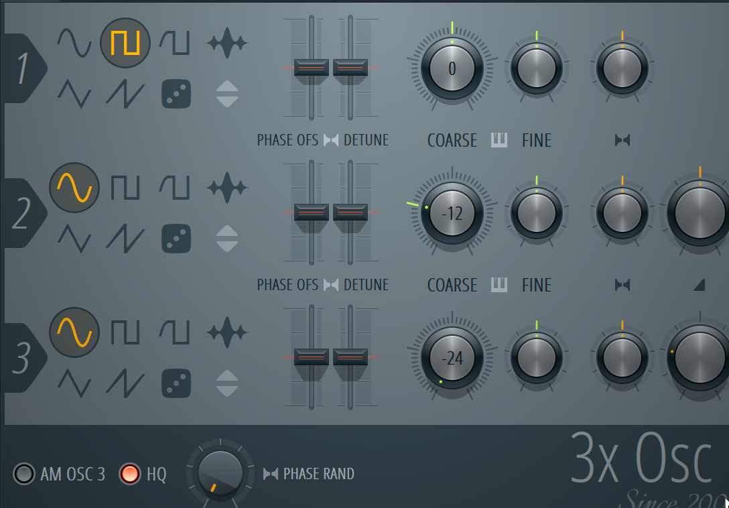The height and width of the screenshot is (508, 729).
Task: Turn off the HQ switch
Action: pos(130,474)
